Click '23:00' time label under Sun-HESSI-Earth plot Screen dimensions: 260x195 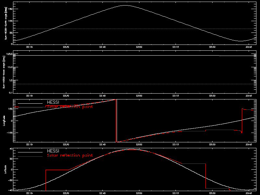click(139, 47)
